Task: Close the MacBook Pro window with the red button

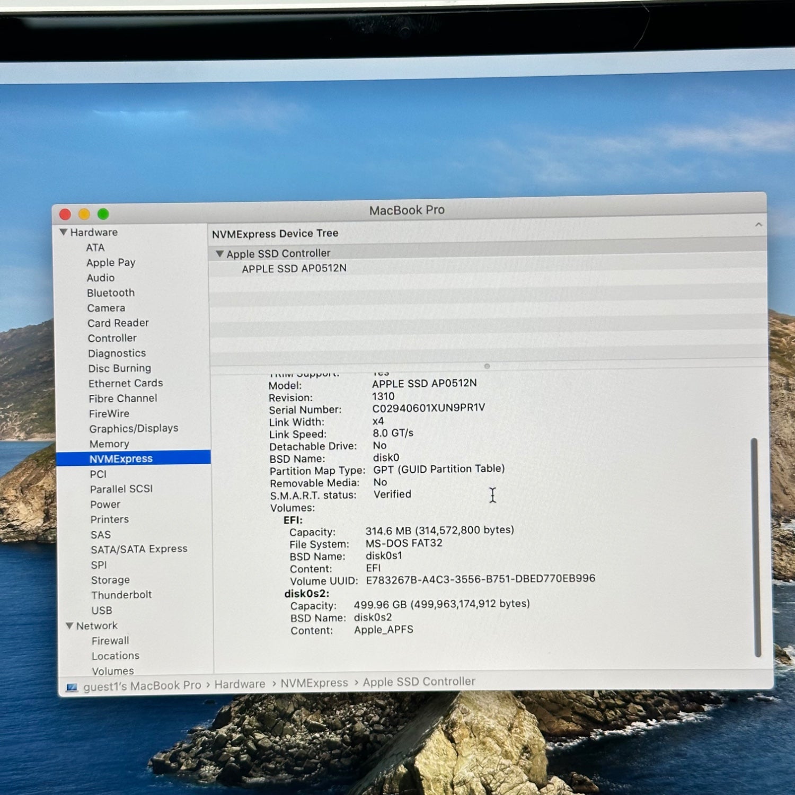Action: 65,214
